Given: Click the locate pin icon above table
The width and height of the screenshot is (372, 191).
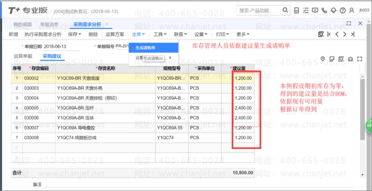Looking at the screenshot, I should click(322, 59).
